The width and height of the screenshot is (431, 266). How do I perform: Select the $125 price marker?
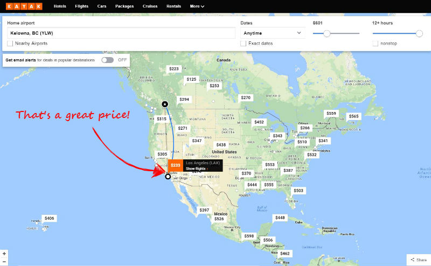pyautogui.click(x=191, y=79)
